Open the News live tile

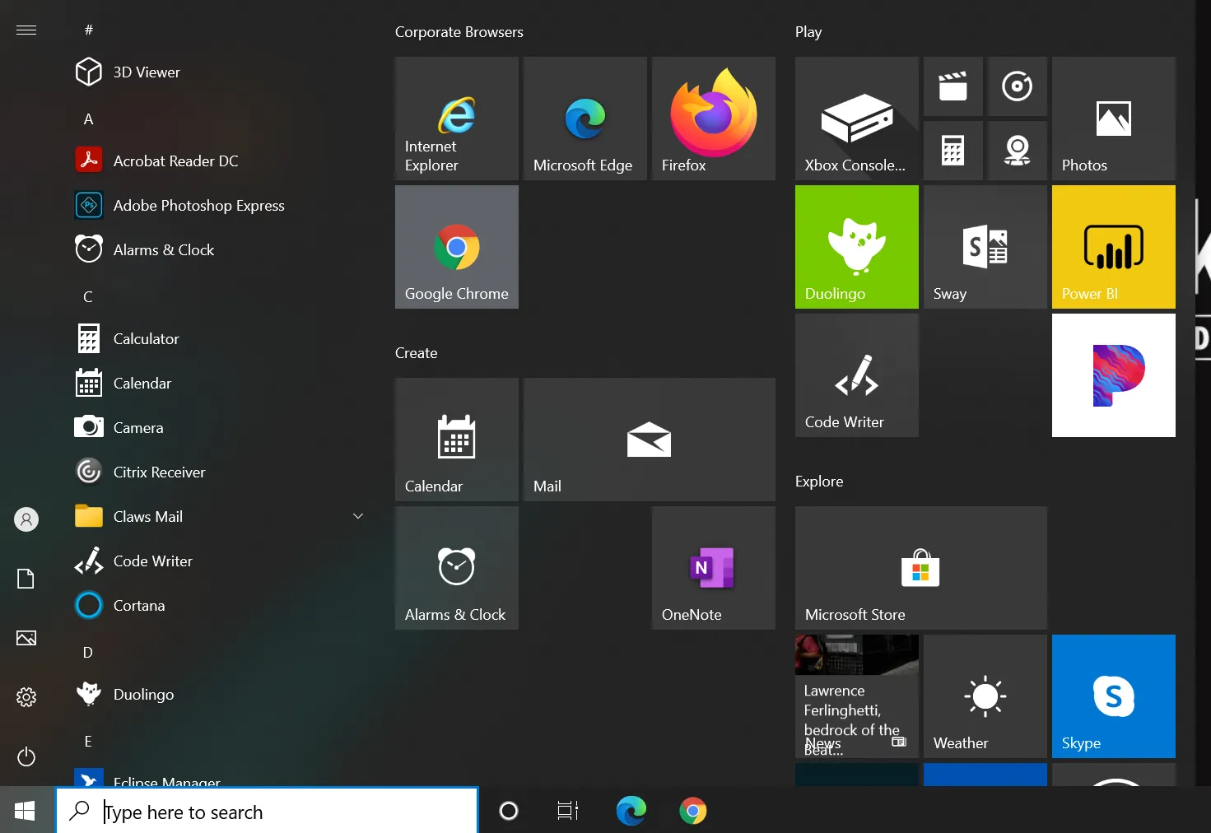click(x=857, y=696)
